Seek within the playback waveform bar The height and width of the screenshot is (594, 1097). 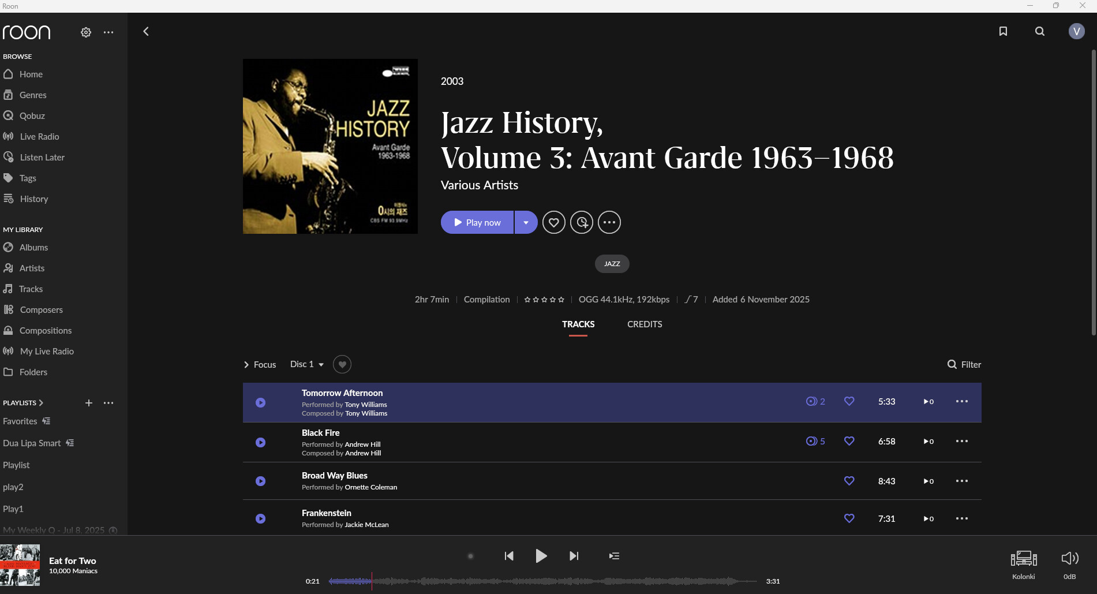click(542, 581)
